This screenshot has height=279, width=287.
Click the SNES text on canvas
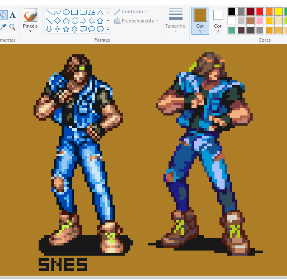tap(63, 265)
